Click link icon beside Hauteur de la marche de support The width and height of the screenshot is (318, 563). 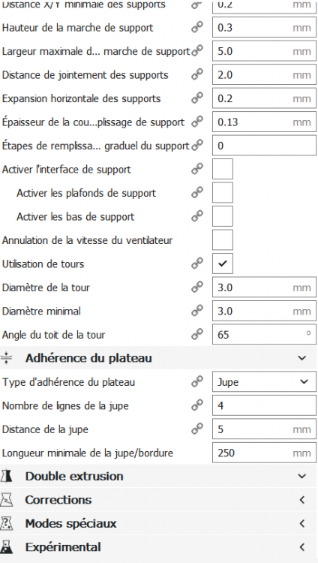point(197,27)
